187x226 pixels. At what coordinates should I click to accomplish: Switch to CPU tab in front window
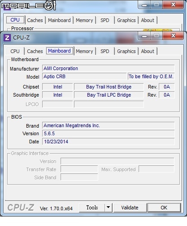coord(15,51)
